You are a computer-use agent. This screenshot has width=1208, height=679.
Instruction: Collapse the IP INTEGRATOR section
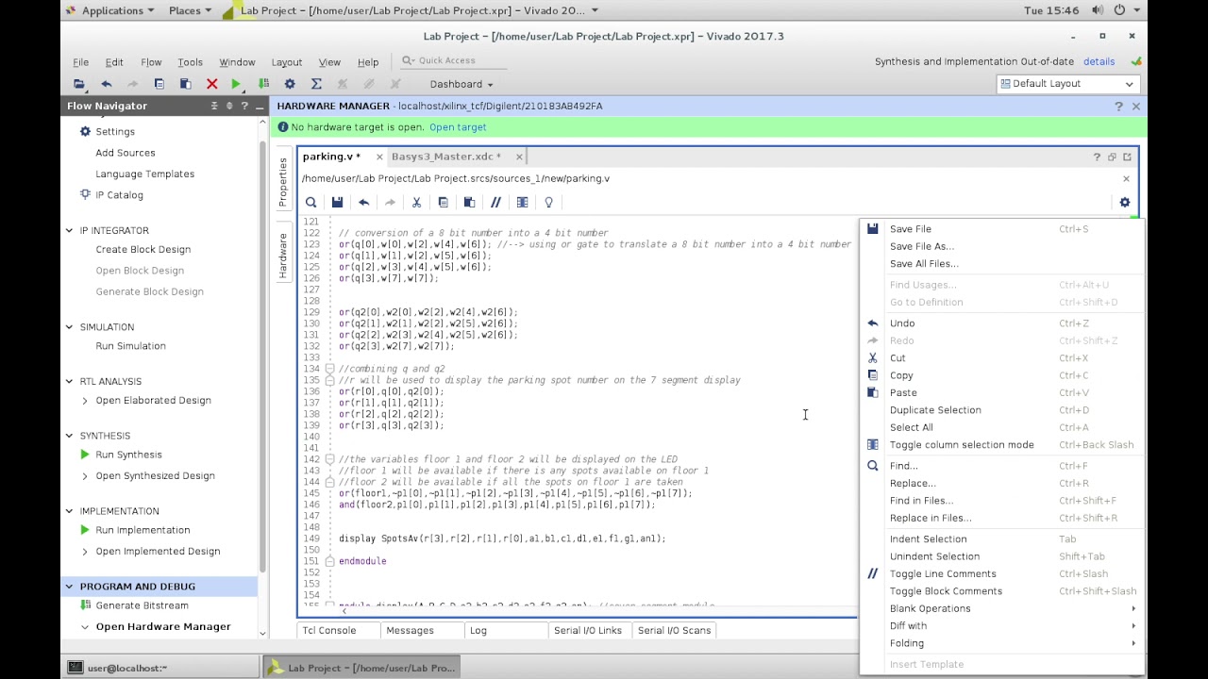pyautogui.click(x=69, y=230)
